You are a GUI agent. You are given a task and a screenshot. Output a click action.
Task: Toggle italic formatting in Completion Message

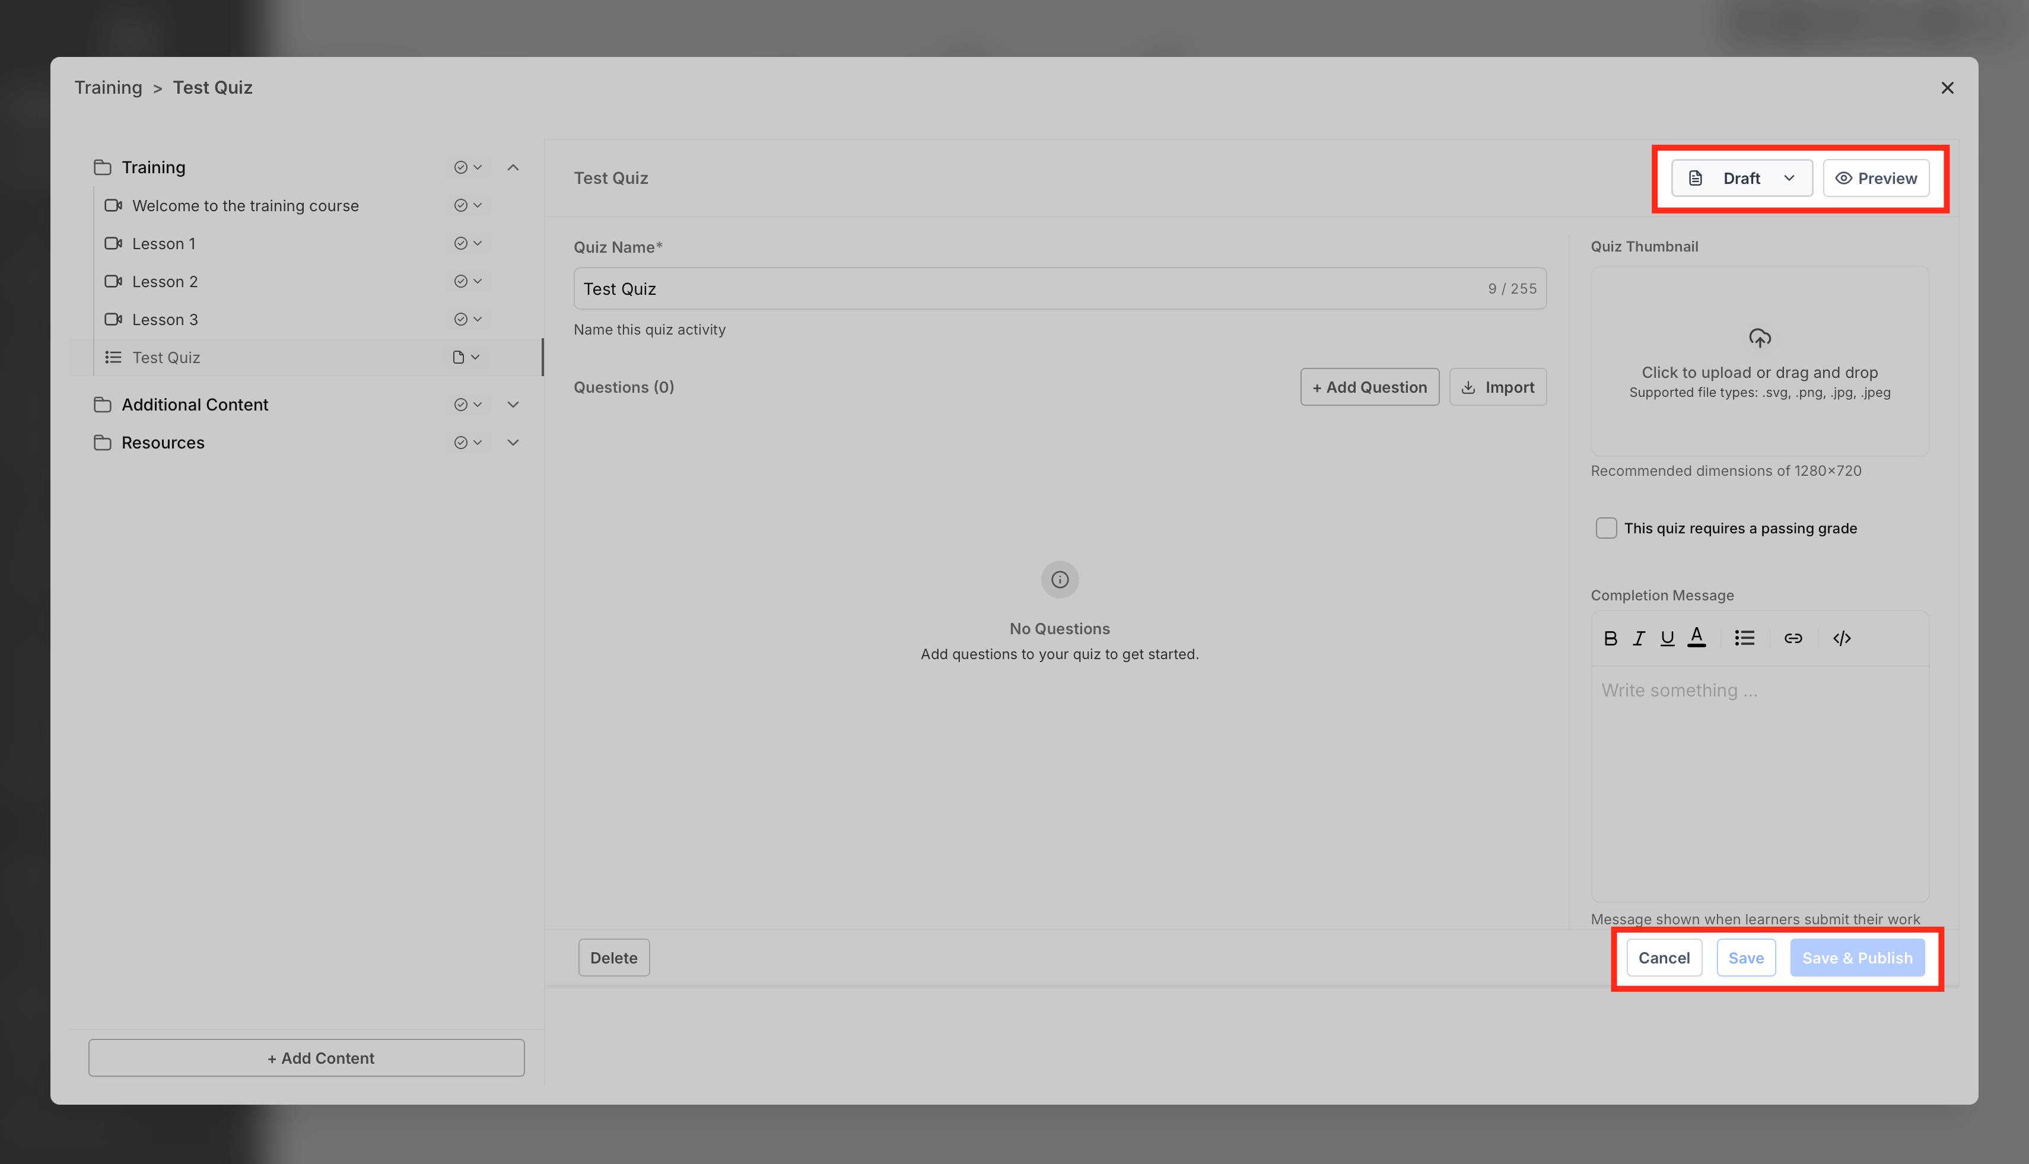[x=1638, y=638]
